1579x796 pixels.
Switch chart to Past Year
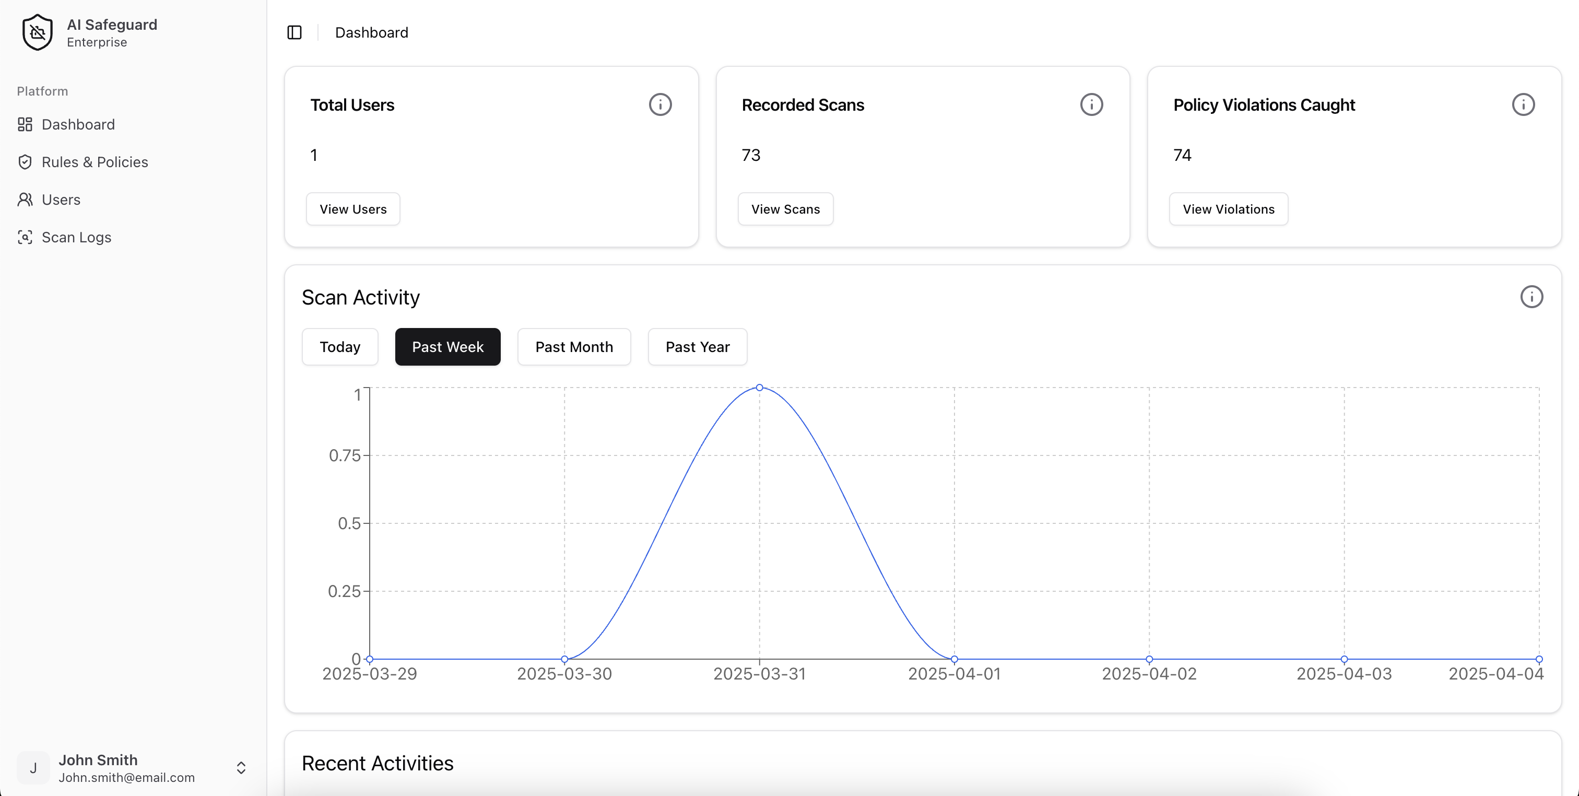(697, 347)
